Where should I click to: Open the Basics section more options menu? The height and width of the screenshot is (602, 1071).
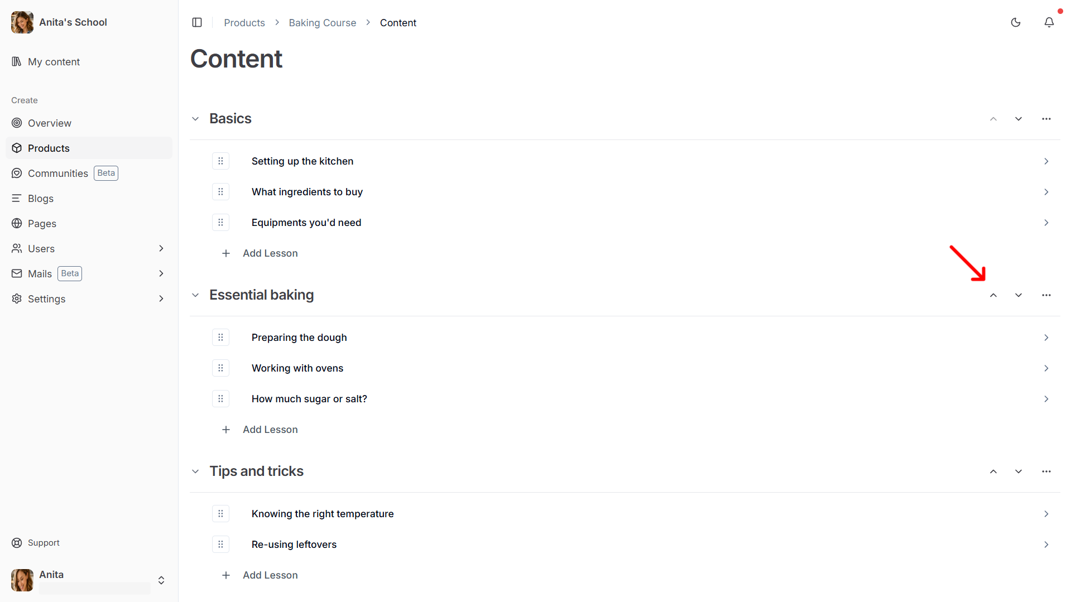coord(1046,119)
